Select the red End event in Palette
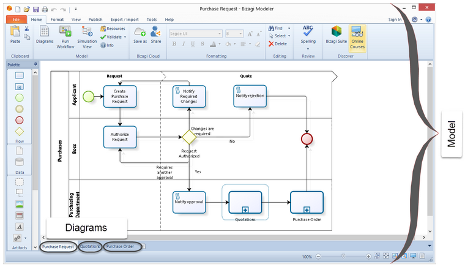This screenshot has height=267, width=465. click(20, 120)
